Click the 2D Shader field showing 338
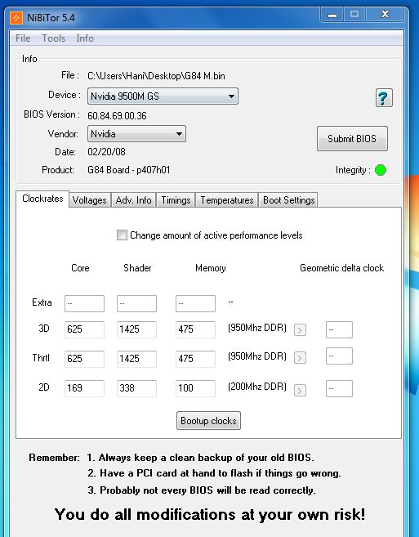The width and height of the screenshot is (419, 537). click(x=136, y=388)
